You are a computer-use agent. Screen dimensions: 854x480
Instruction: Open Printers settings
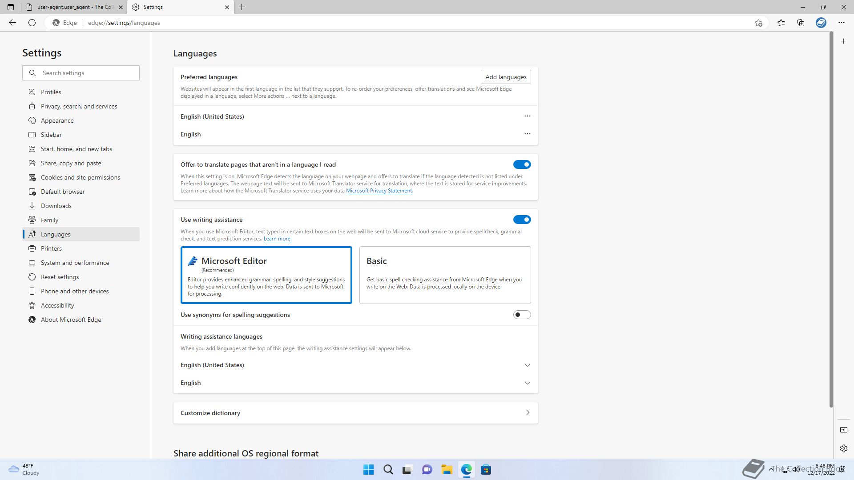(81, 248)
